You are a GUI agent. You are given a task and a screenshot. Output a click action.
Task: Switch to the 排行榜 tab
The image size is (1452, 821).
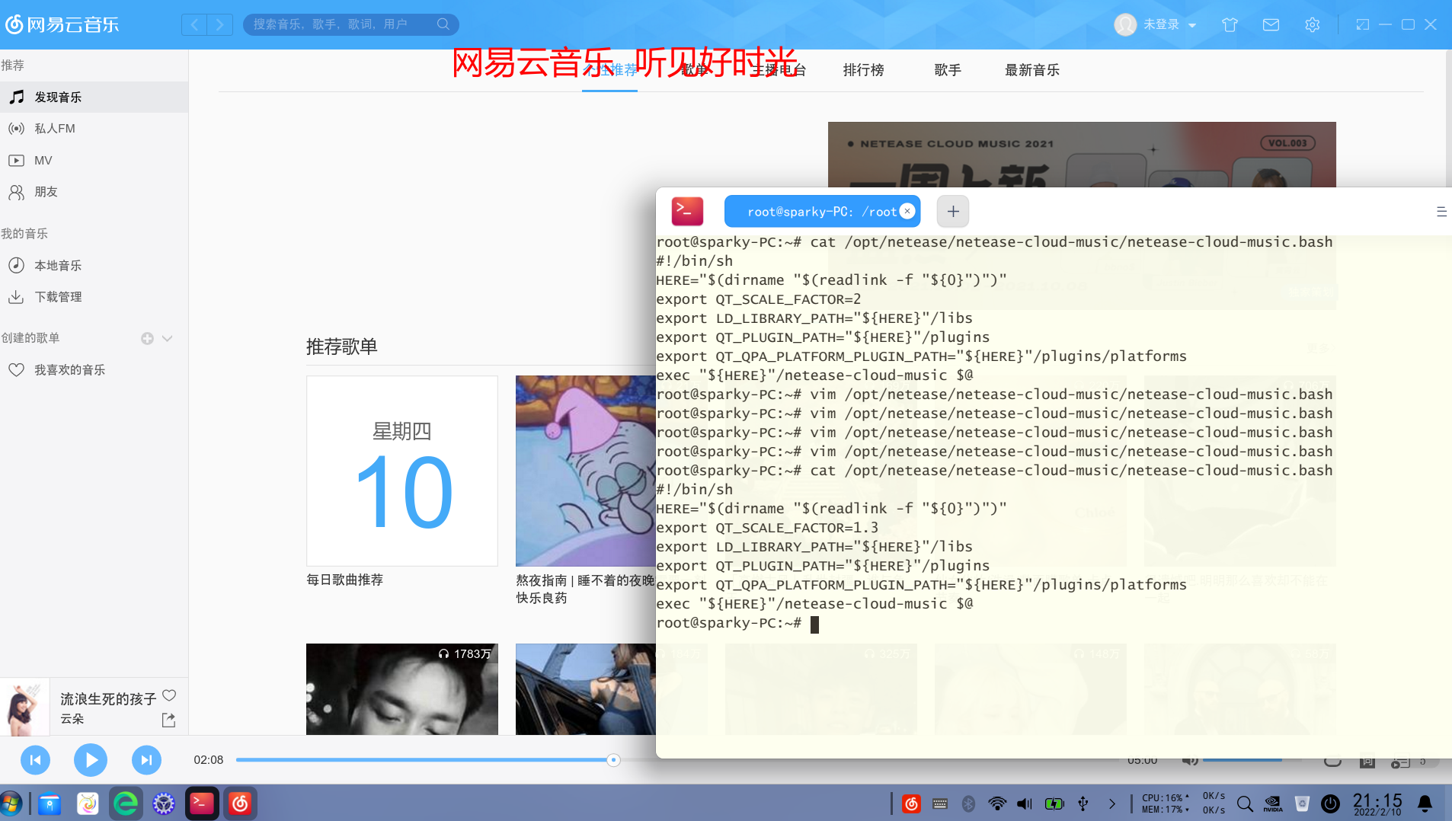point(863,70)
